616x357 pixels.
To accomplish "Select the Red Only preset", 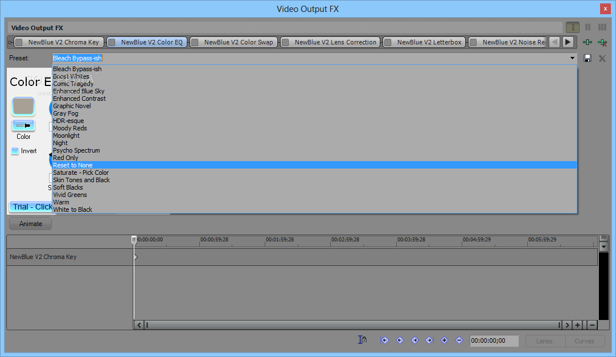I will (315, 158).
